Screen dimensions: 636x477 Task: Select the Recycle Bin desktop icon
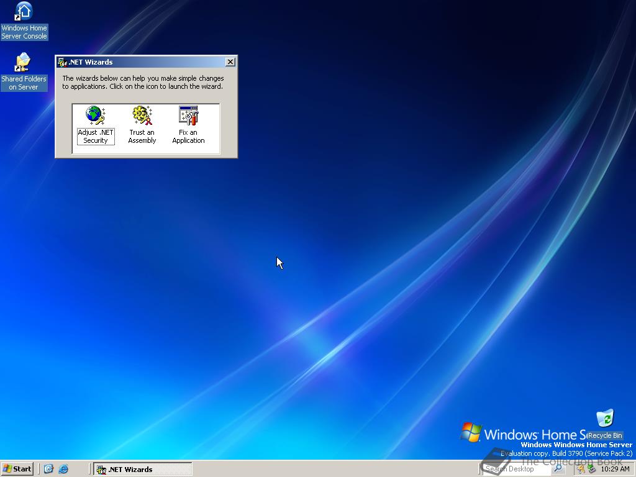click(605, 424)
